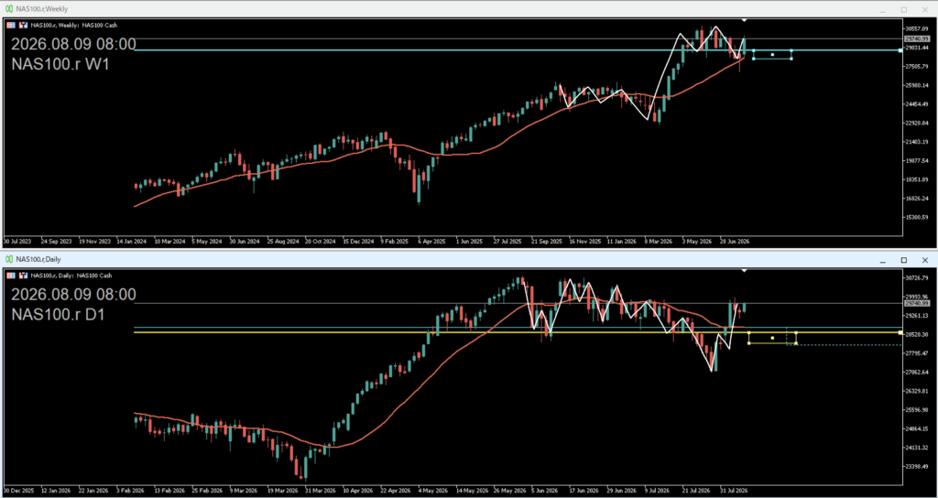The height and width of the screenshot is (498, 938).
Task: Click the green chart icon beside NAS100.r,Daily title
Action: pyautogui.click(x=9, y=259)
